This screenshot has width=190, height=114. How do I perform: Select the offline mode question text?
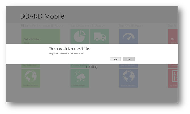tap(67, 53)
